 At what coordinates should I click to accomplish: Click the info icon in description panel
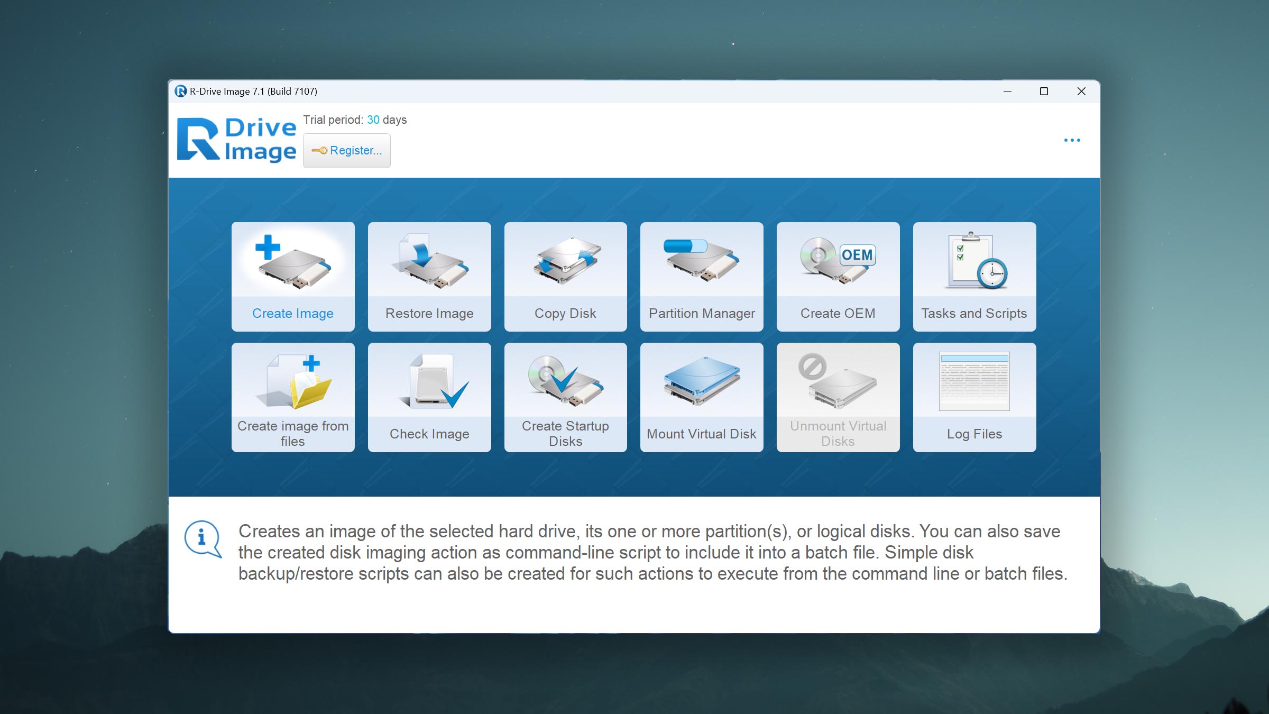coord(203,539)
